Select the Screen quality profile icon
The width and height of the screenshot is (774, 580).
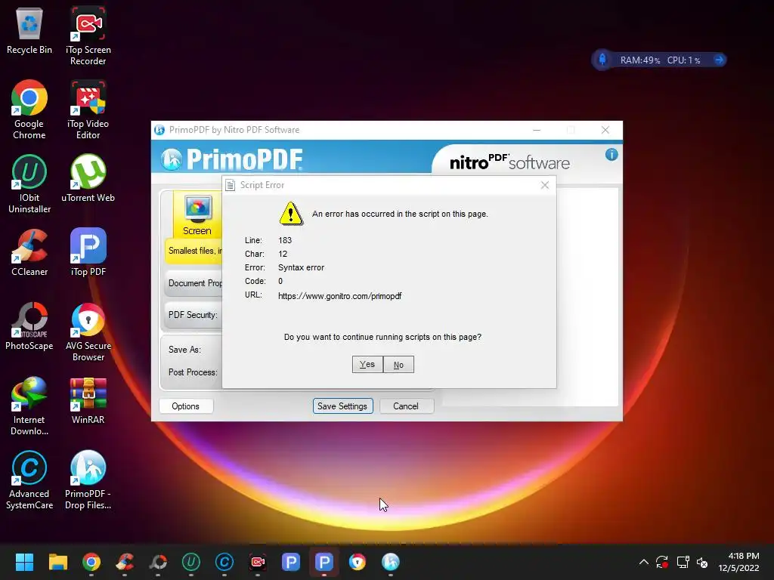tap(197, 214)
